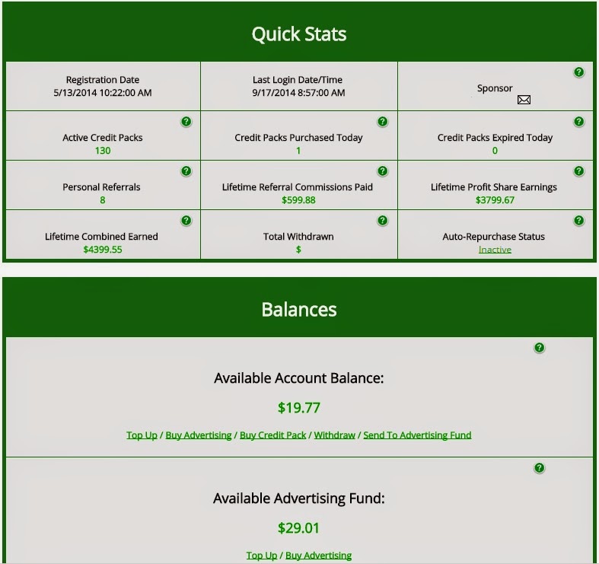Viewport: 599px width, 564px height.
Task: Click help icon for Auto-Repurchase Status
Action: (578, 221)
